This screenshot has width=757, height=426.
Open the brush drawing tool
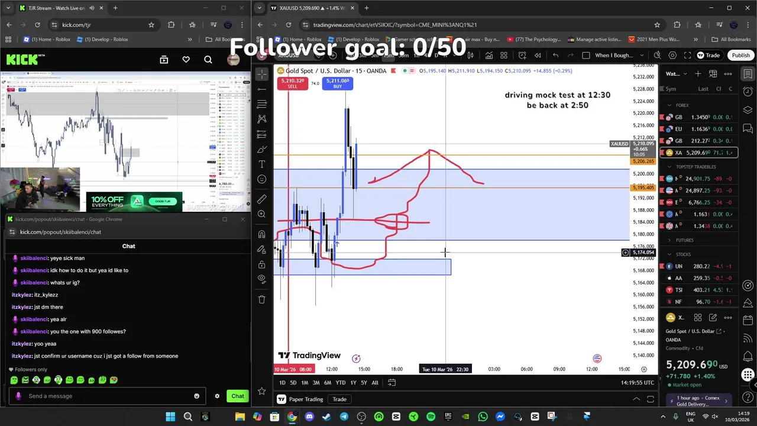(x=262, y=149)
